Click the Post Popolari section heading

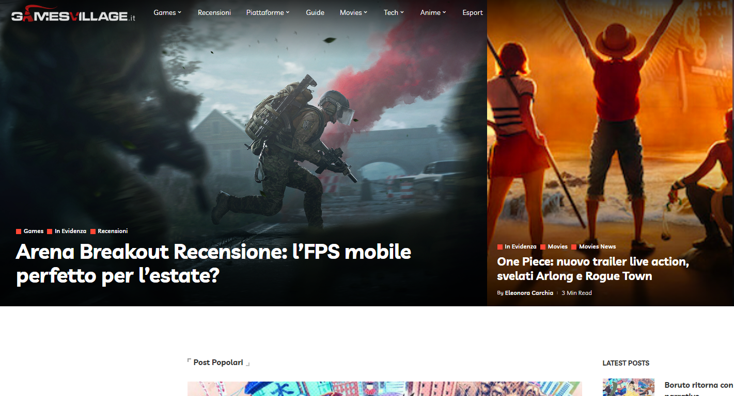[218, 362]
